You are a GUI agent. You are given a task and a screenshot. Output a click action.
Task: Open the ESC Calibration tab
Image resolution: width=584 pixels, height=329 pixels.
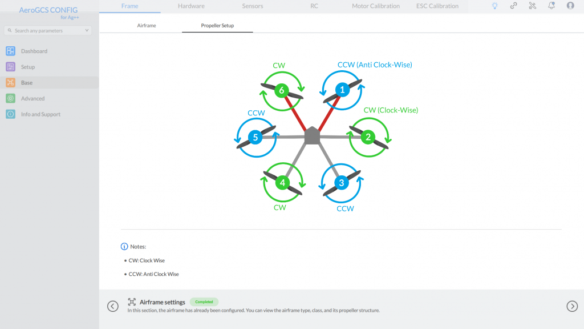437,6
